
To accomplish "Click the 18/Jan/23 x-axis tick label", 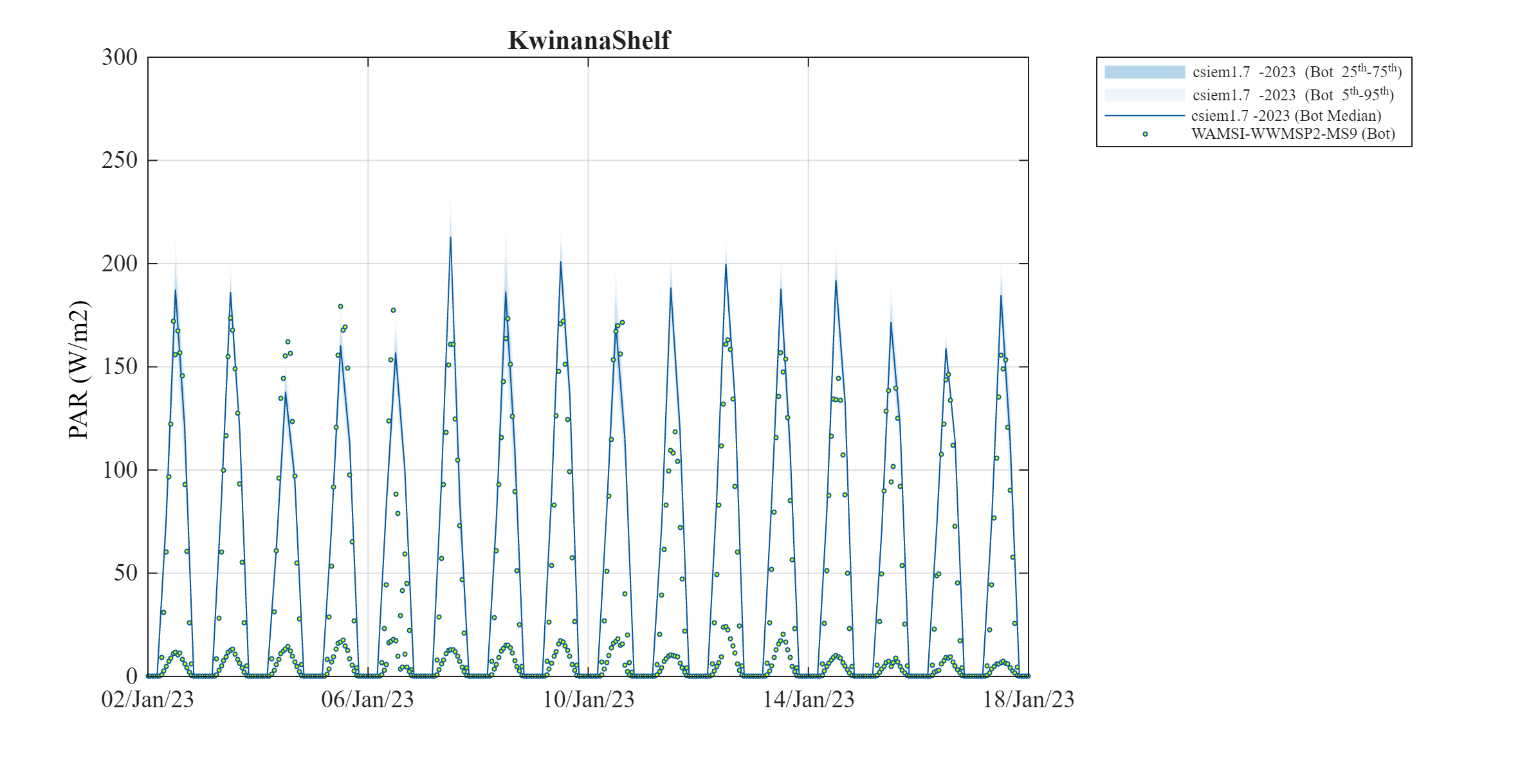I will [x=1028, y=700].
